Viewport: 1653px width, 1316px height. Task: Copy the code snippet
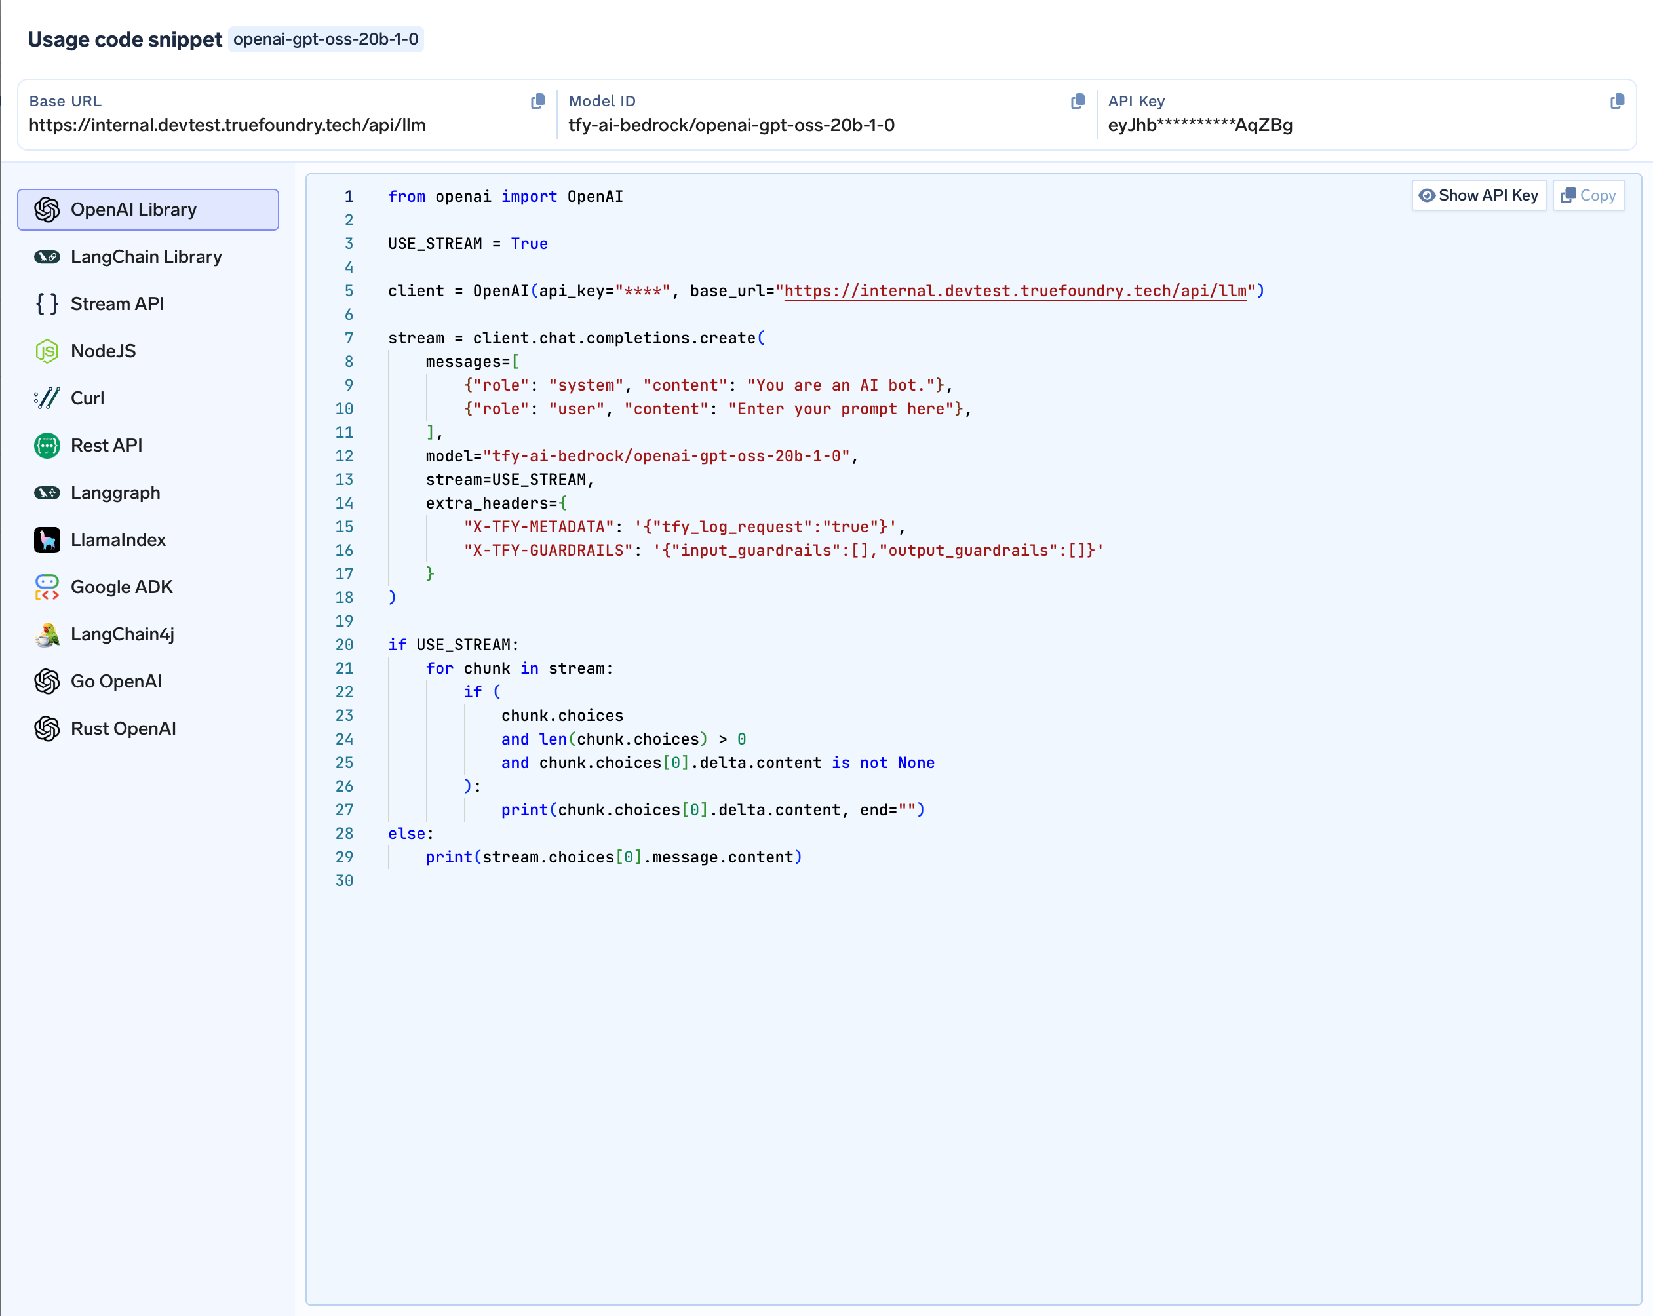pos(1589,195)
